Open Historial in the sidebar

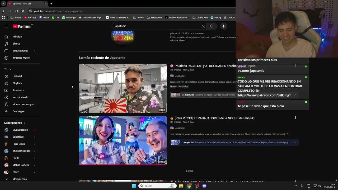tap(20, 76)
